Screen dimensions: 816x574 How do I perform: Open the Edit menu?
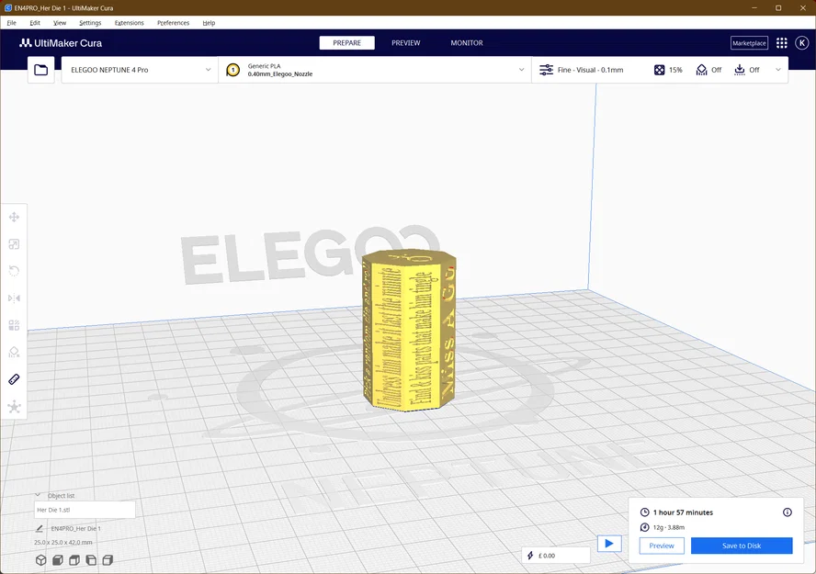point(35,23)
